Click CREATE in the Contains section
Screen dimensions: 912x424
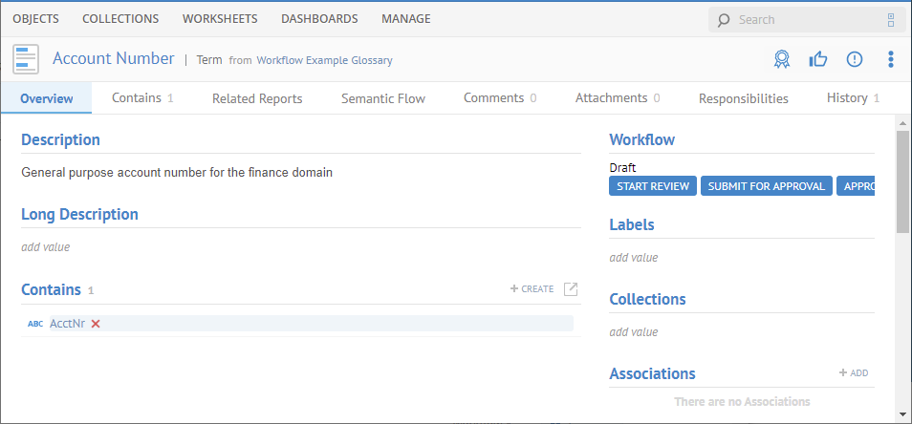pyautogui.click(x=532, y=288)
